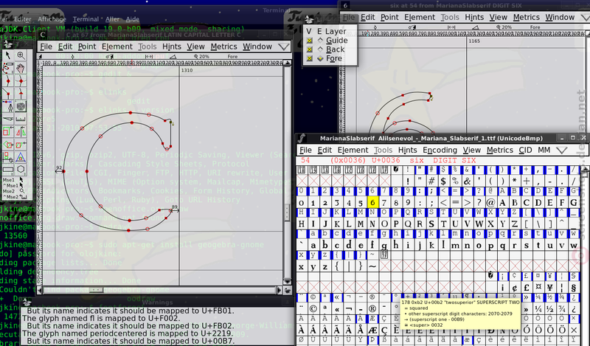
Task: Click 'glyph named periodcentered' warning line
Action: click(128, 333)
